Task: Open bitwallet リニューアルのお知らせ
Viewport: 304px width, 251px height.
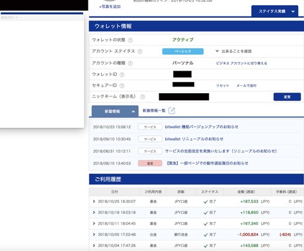Action: [x=194, y=139]
